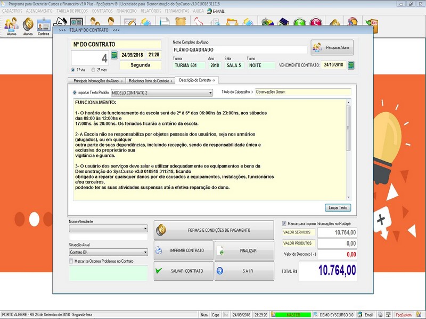426x319 pixels.
Task: Click the Salvar Contrato button
Action: click(x=183, y=271)
